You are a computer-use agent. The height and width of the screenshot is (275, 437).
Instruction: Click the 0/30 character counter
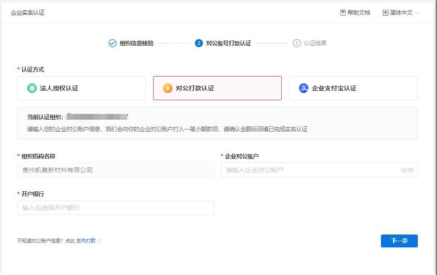pyautogui.click(x=407, y=170)
